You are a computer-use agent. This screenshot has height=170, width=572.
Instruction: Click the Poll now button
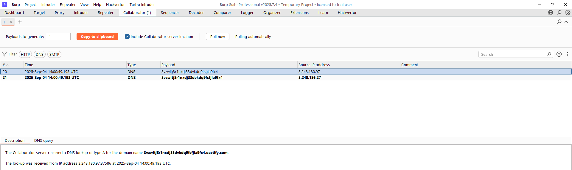(x=217, y=36)
